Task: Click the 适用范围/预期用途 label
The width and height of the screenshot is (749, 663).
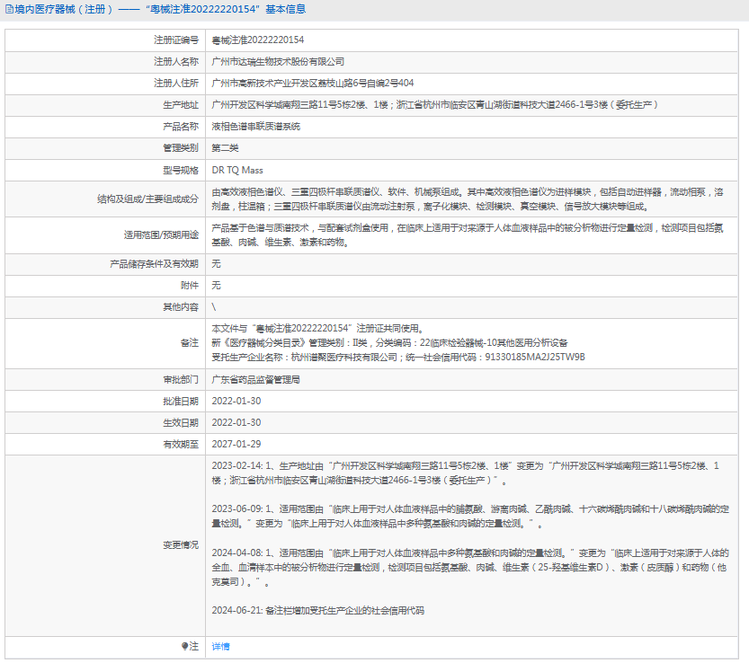Action: [x=162, y=234]
